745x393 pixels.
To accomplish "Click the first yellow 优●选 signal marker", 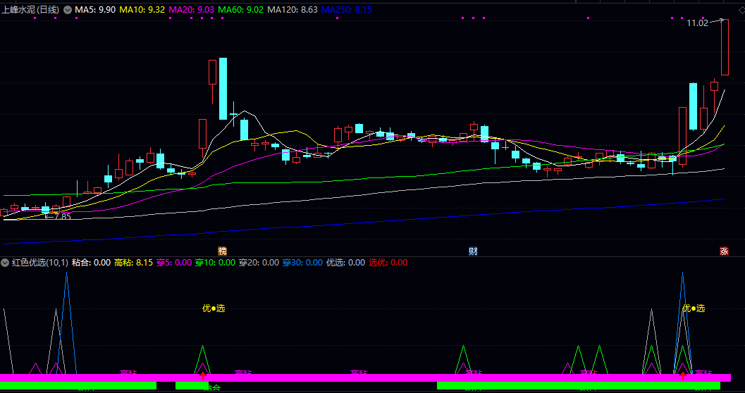I will [214, 308].
